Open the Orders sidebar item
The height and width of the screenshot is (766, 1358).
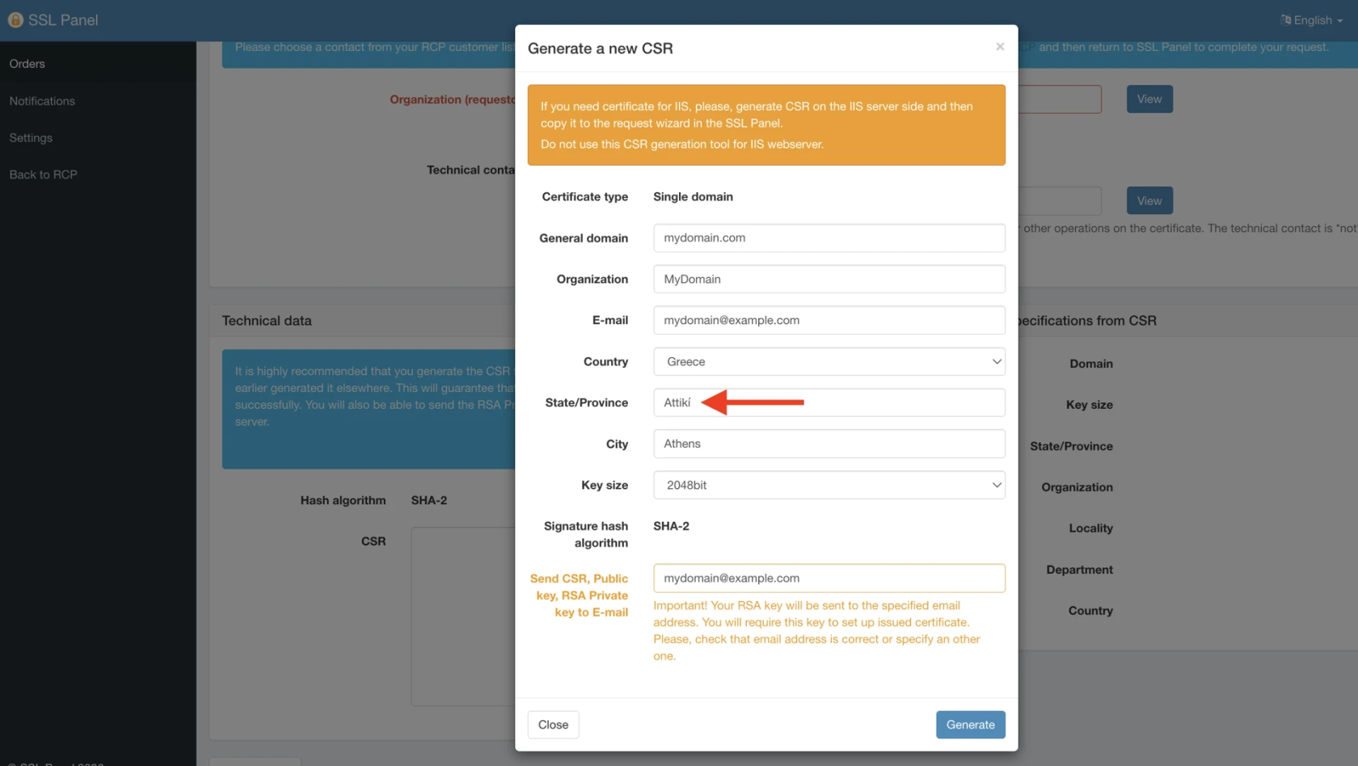point(98,64)
